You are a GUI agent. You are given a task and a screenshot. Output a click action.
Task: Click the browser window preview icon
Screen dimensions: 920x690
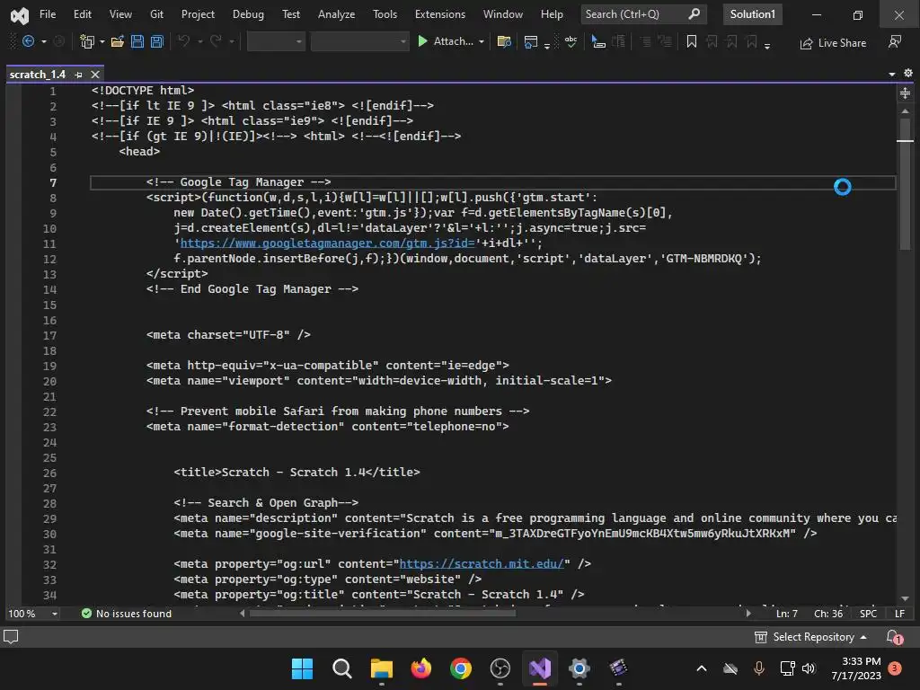tap(530, 41)
